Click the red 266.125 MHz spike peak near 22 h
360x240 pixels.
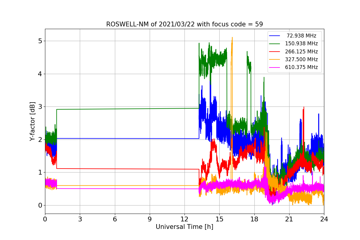[304, 107]
